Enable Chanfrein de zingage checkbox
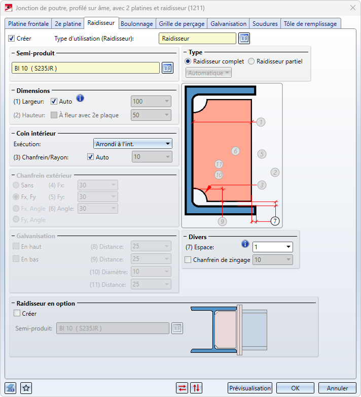The image size is (361, 397). point(189,260)
